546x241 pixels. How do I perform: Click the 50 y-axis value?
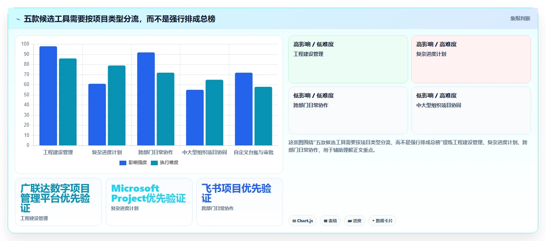point(26,95)
